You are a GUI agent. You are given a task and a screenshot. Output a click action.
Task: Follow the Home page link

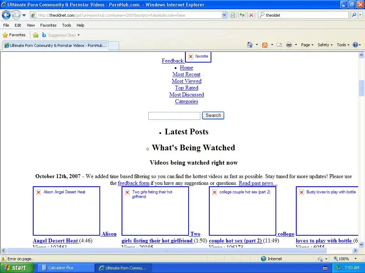click(x=186, y=68)
